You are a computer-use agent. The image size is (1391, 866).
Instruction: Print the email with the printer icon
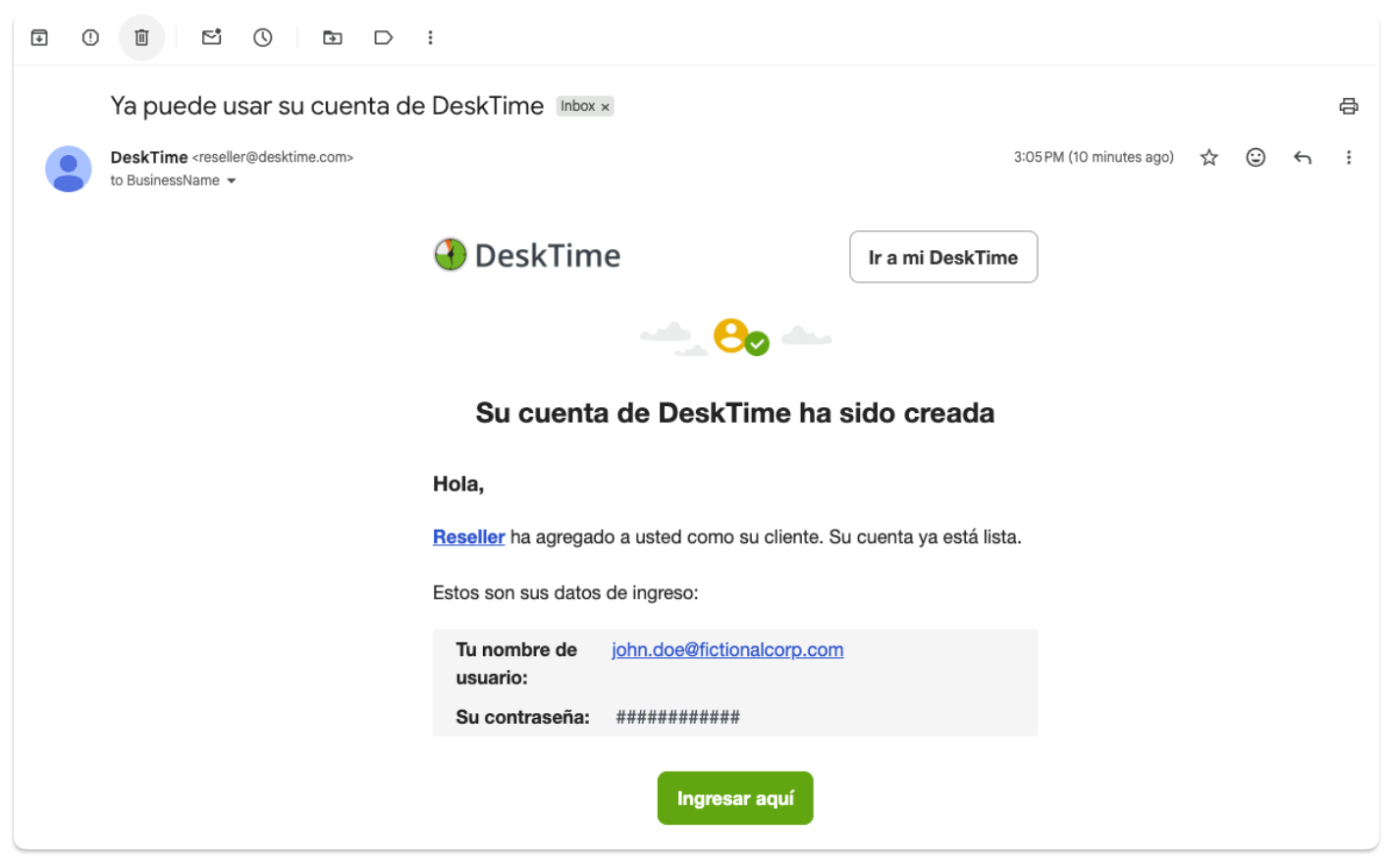click(1349, 106)
